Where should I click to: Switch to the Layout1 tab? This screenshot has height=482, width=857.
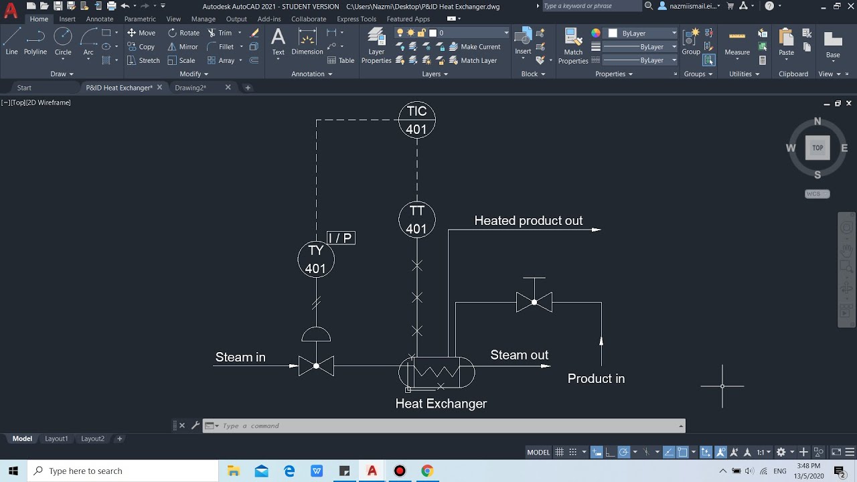coord(56,438)
